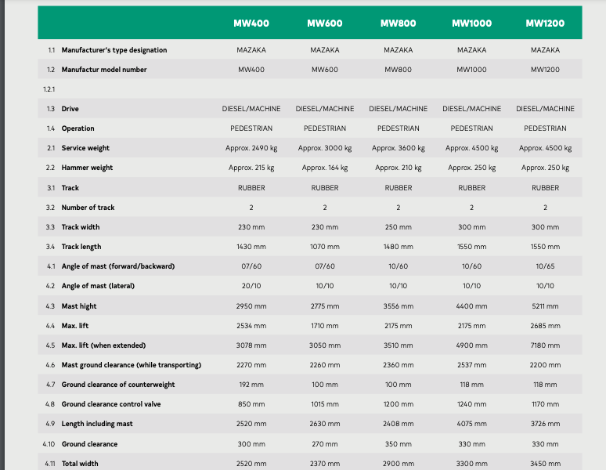Screen dimensions: 606x470
Task: Select the '1430 mm' track length
Action: click(251, 247)
